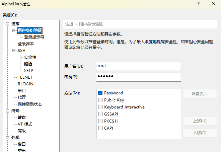Viewport: 221px width, 152px height.
Task: Select the SFTP tree item
Action: coord(28,71)
